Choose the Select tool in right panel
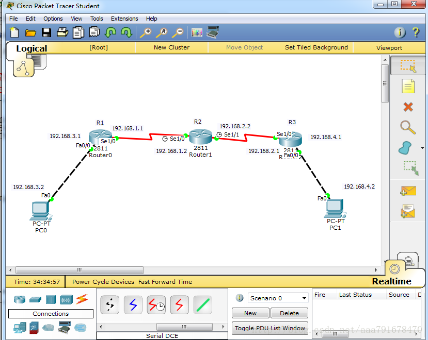 tap(408, 66)
